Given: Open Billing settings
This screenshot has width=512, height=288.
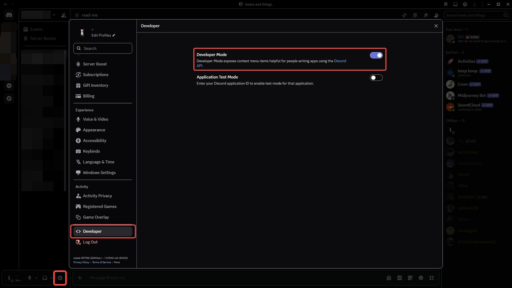Looking at the screenshot, I should 103,96.
